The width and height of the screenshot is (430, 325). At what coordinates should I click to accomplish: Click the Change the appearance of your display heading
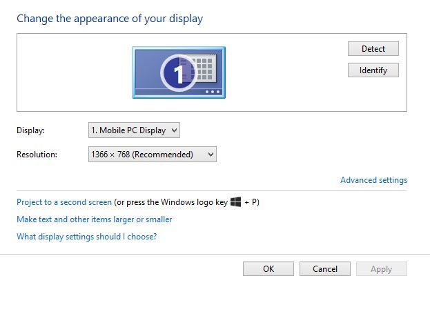[x=110, y=19]
